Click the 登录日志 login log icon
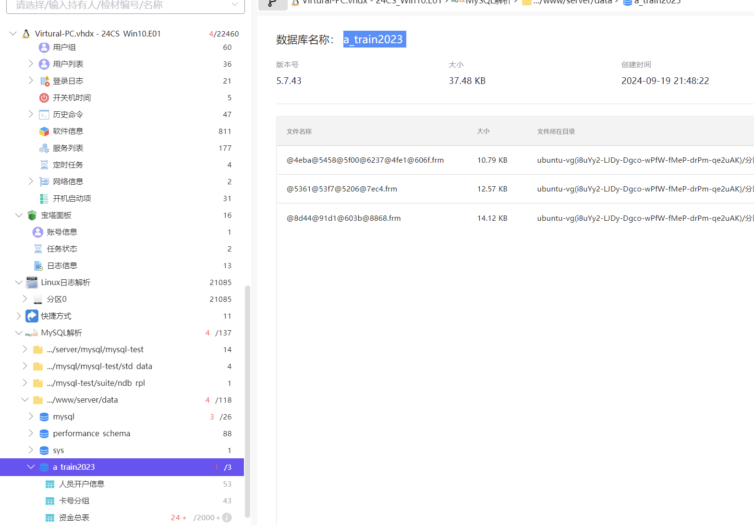The height and width of the screenshot is (525, 754). click(44, 81)
